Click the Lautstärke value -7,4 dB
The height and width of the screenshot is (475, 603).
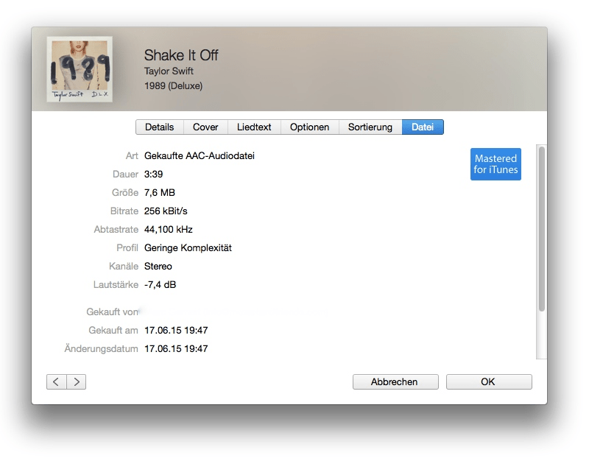pos(160,284)
